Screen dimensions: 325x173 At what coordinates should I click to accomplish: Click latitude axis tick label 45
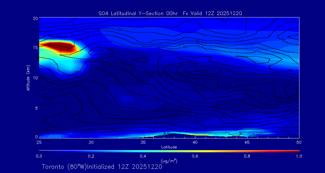[x=247, y=142]
